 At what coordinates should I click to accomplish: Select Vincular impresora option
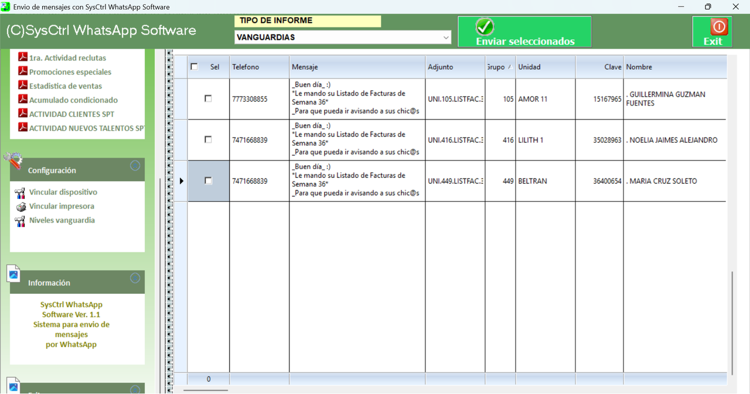pyautogui.click(x=62, y=206)
